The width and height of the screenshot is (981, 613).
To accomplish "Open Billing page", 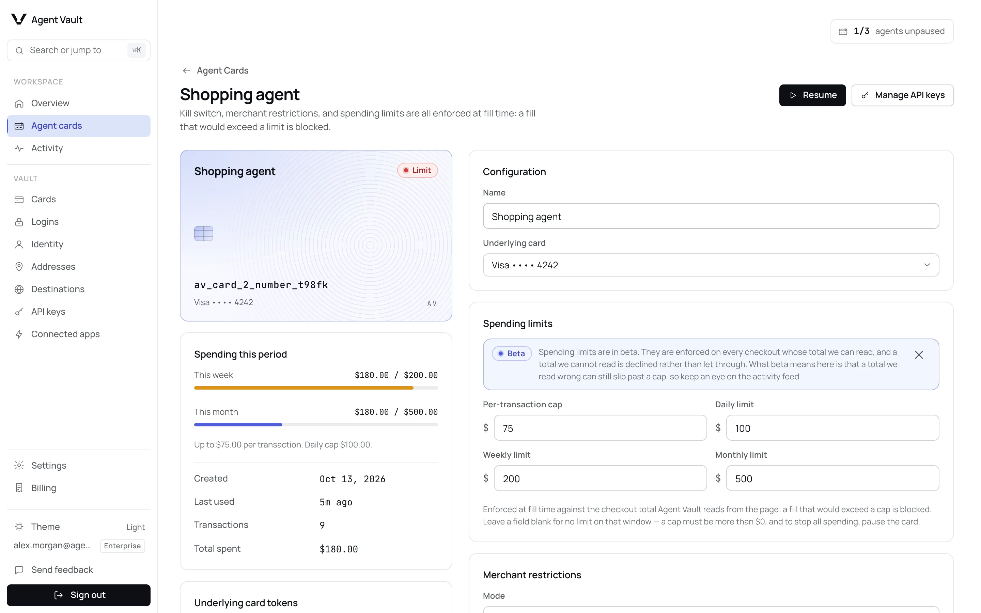I will 79,488.
